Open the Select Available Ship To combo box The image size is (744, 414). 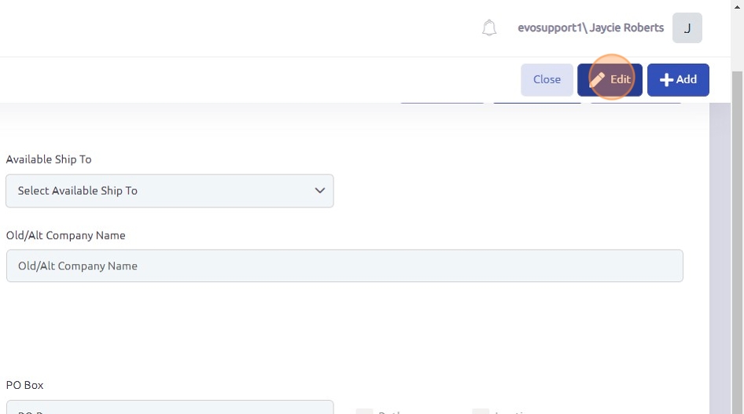pyautogui.click(x=169, y=191)
